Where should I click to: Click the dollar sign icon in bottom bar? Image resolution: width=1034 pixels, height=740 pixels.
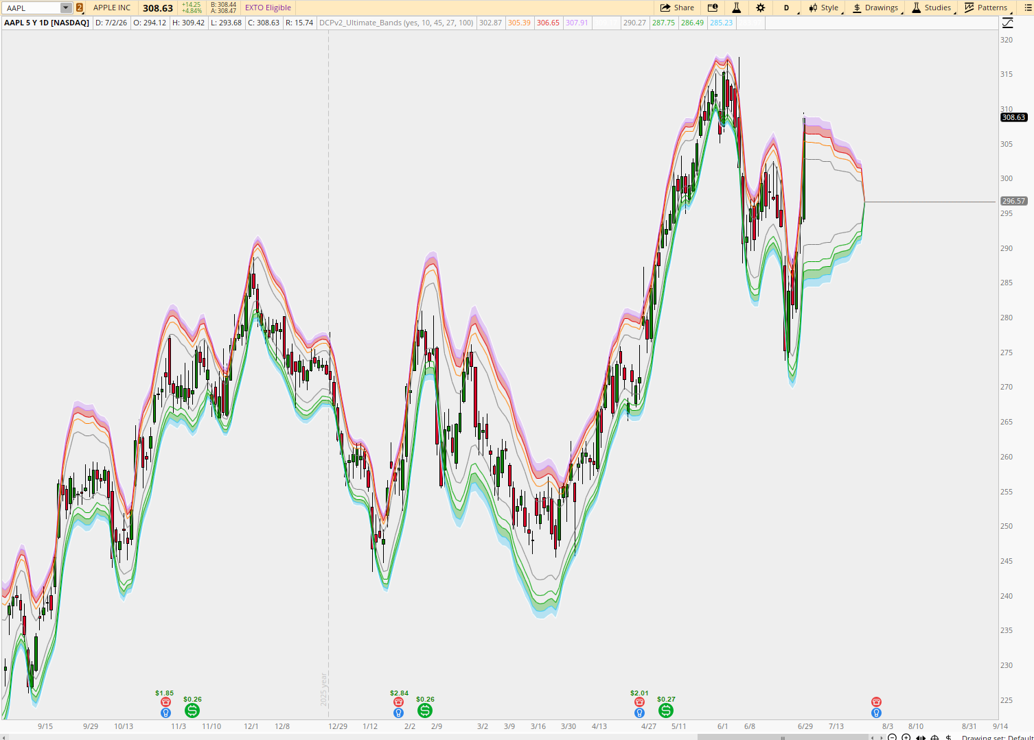point(948,737)
